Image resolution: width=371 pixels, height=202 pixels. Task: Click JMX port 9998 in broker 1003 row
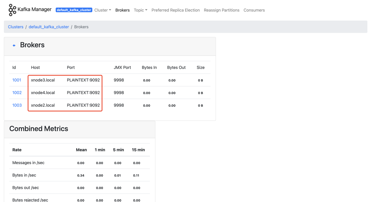tap(119, 105)
